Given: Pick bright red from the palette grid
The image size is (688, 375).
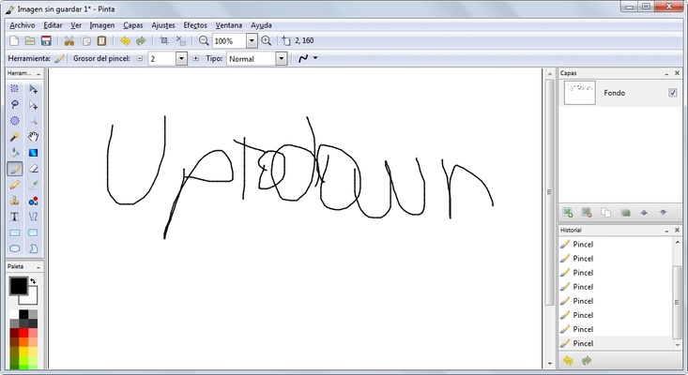Looking at the screenshot, I should 23,333.
